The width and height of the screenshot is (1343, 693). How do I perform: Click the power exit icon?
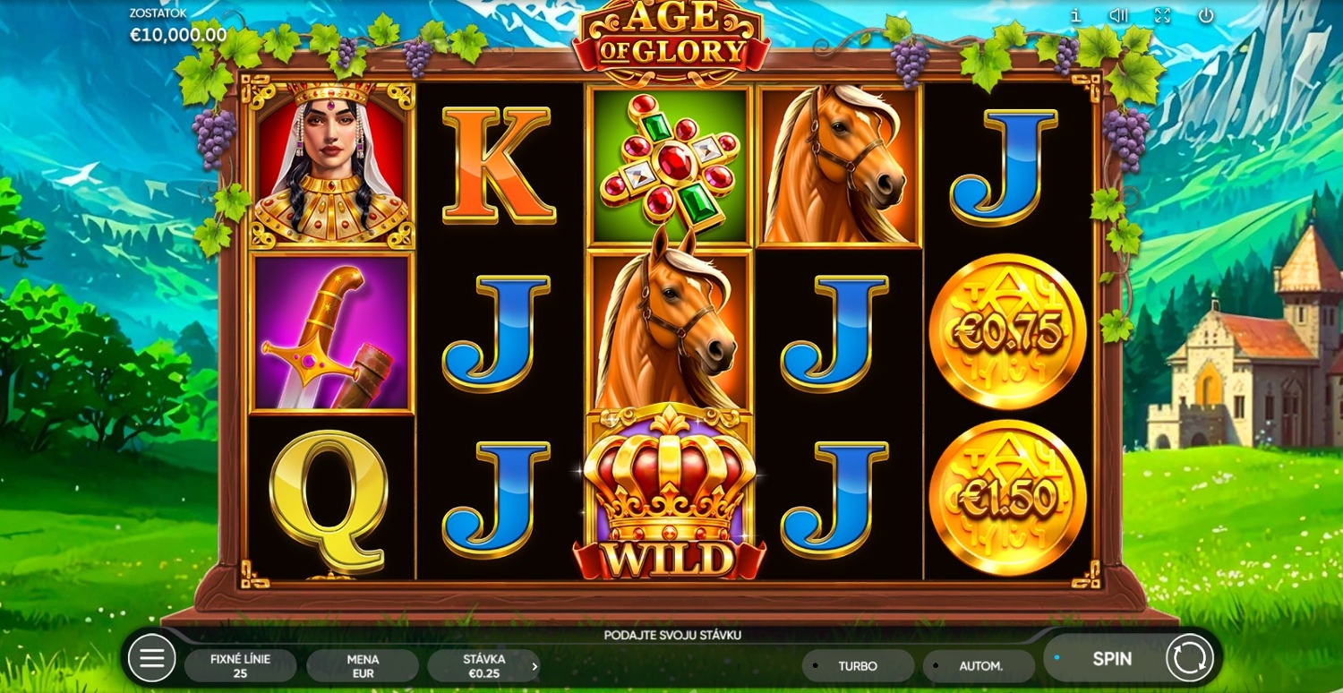coord(1206,15)
